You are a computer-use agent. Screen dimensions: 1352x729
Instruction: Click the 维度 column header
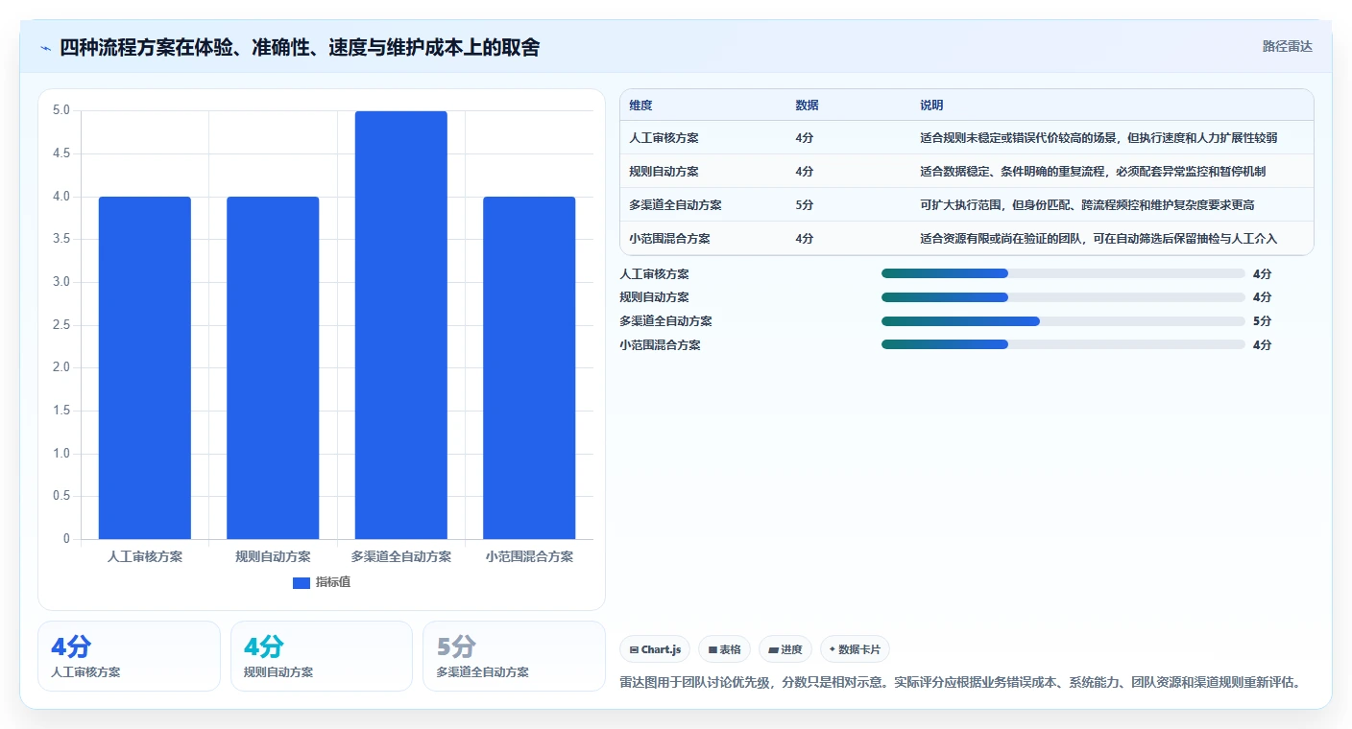pyautogui.click(x=640, y=106)
